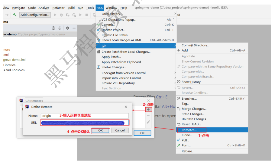278x163 pixels.
Task: Click OK in Define Remote dialog
Action: [101, 131]
